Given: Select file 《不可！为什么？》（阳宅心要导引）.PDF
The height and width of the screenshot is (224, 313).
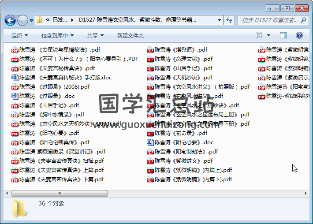Looking at the screenshot, I should (x=75, y=59).
